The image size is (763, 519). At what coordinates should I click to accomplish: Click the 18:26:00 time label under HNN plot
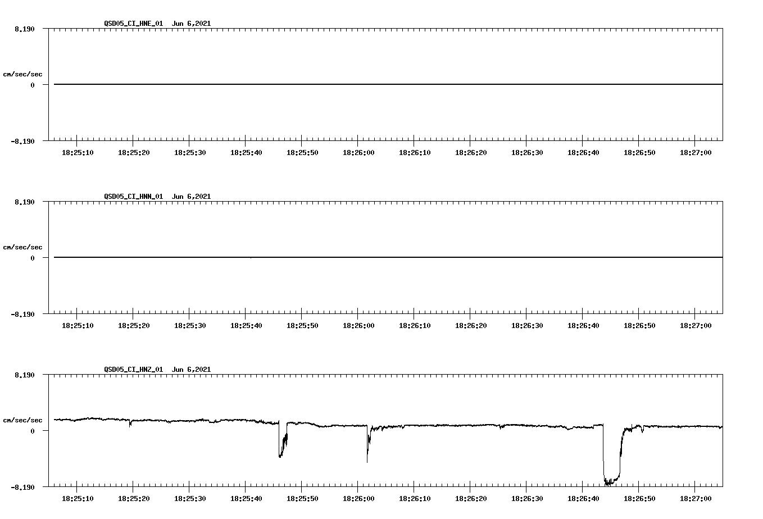358,325
